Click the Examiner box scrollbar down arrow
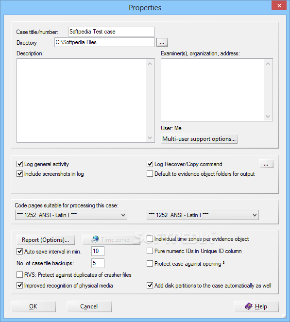The image size is (290, 322). (x=268, y=117)
